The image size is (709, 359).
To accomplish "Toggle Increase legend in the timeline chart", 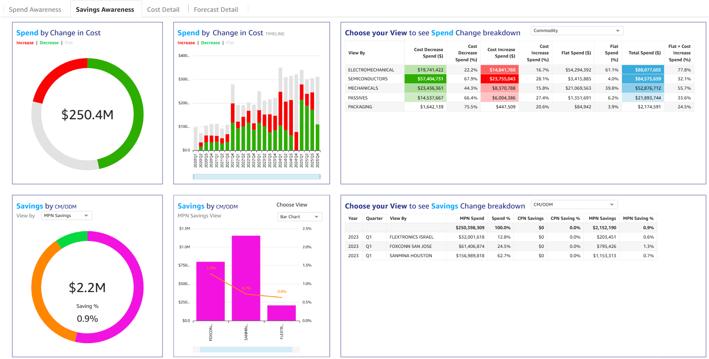I will coord(186,43).
